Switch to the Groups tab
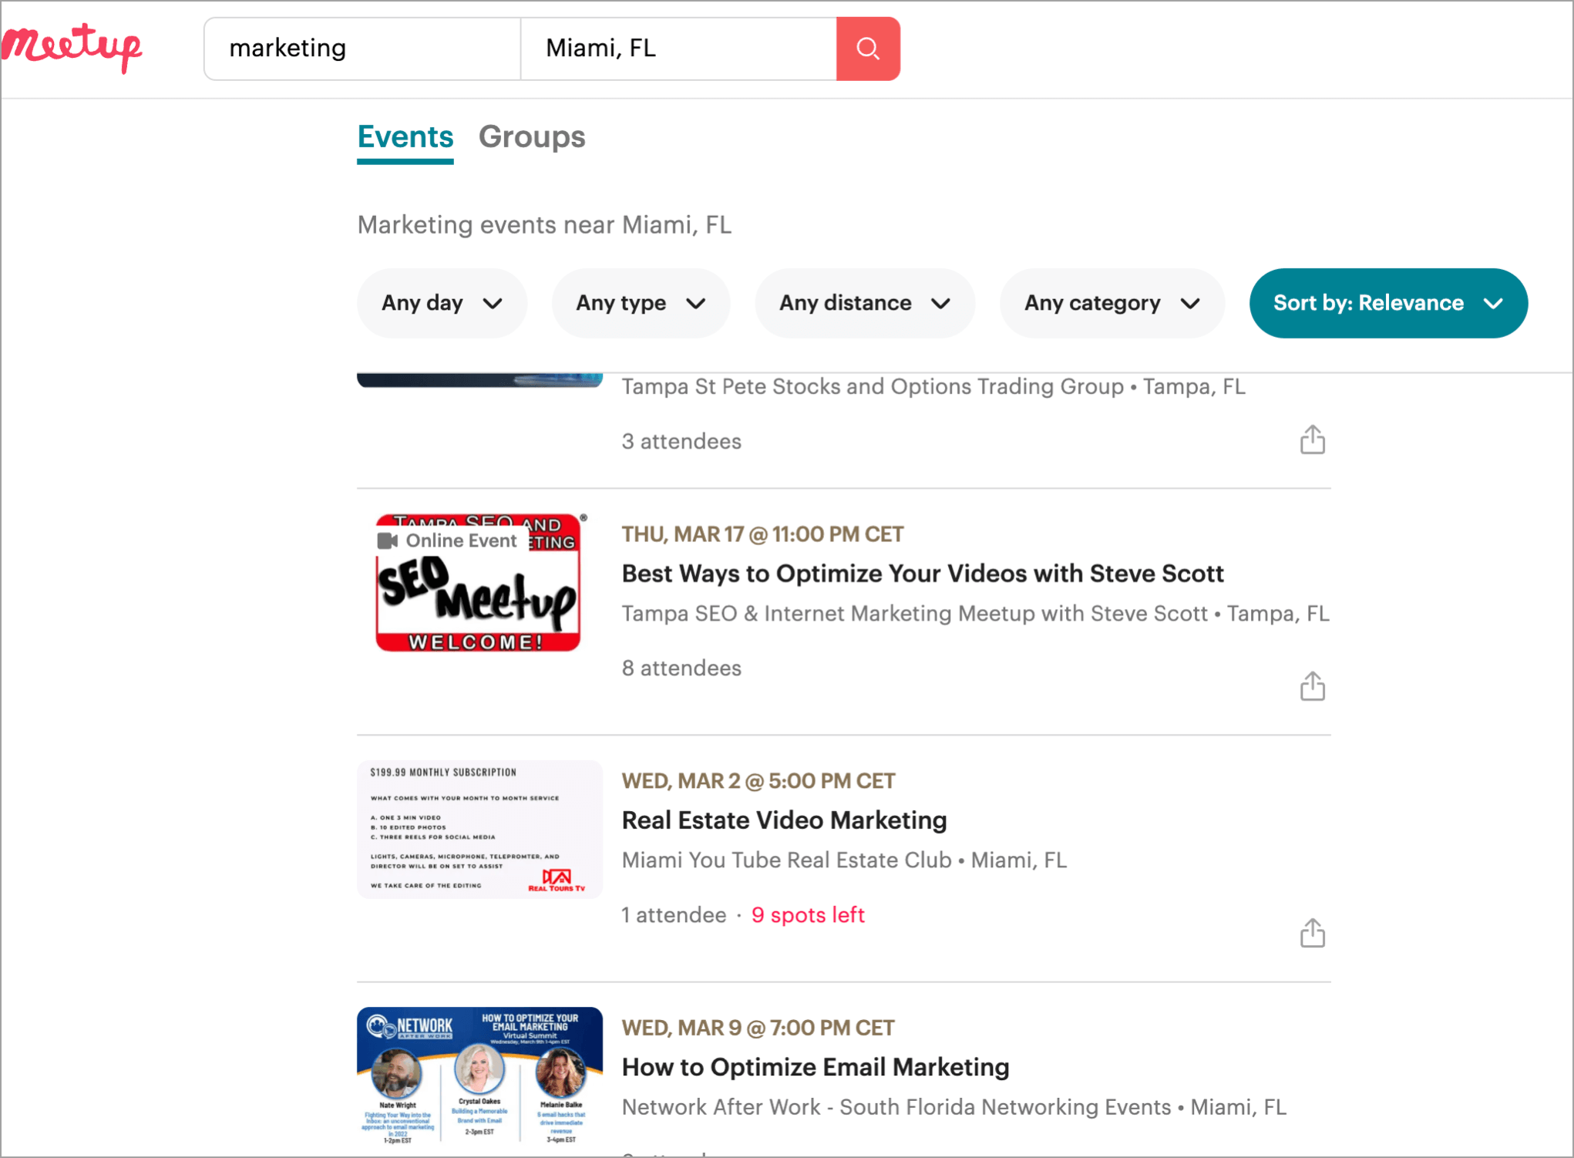 coord(532,137)
